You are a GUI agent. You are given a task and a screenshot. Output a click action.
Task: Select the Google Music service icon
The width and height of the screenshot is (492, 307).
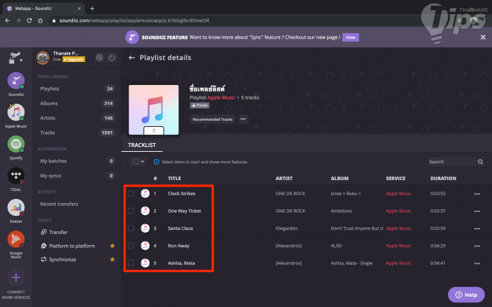click(x=16, y=239)
